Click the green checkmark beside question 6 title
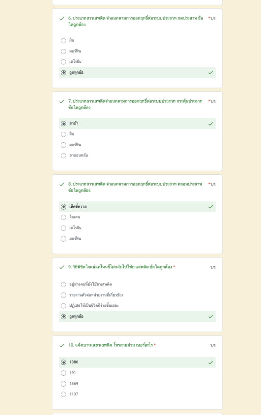The image size is (261, 415). point(62,19)
